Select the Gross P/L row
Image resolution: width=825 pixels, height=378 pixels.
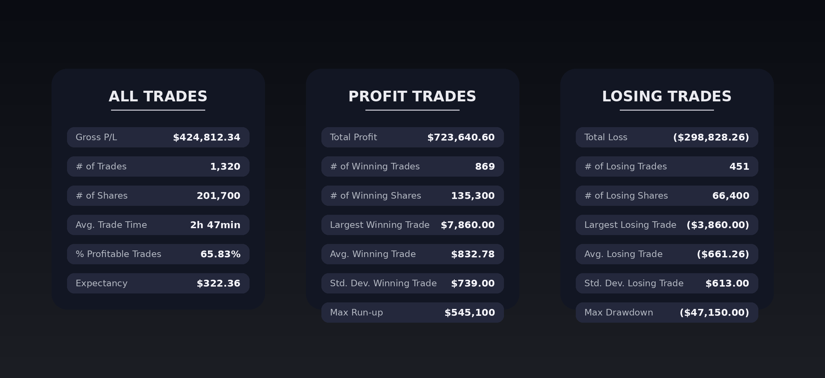click(158, 137)
